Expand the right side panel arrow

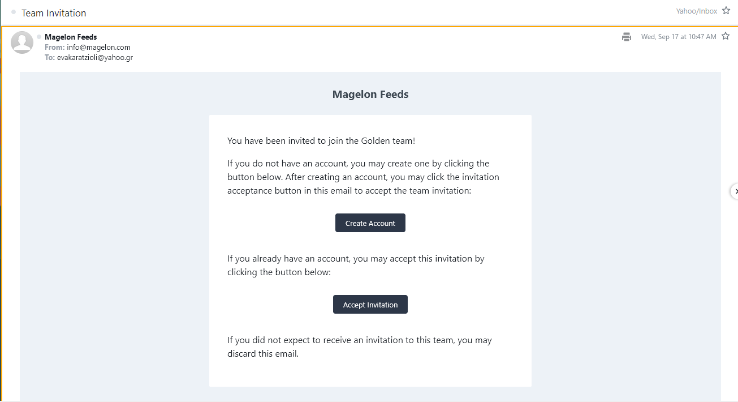[x=735, y=191]
